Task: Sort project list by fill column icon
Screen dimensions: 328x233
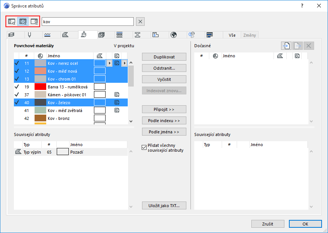Action: (100, 56)
